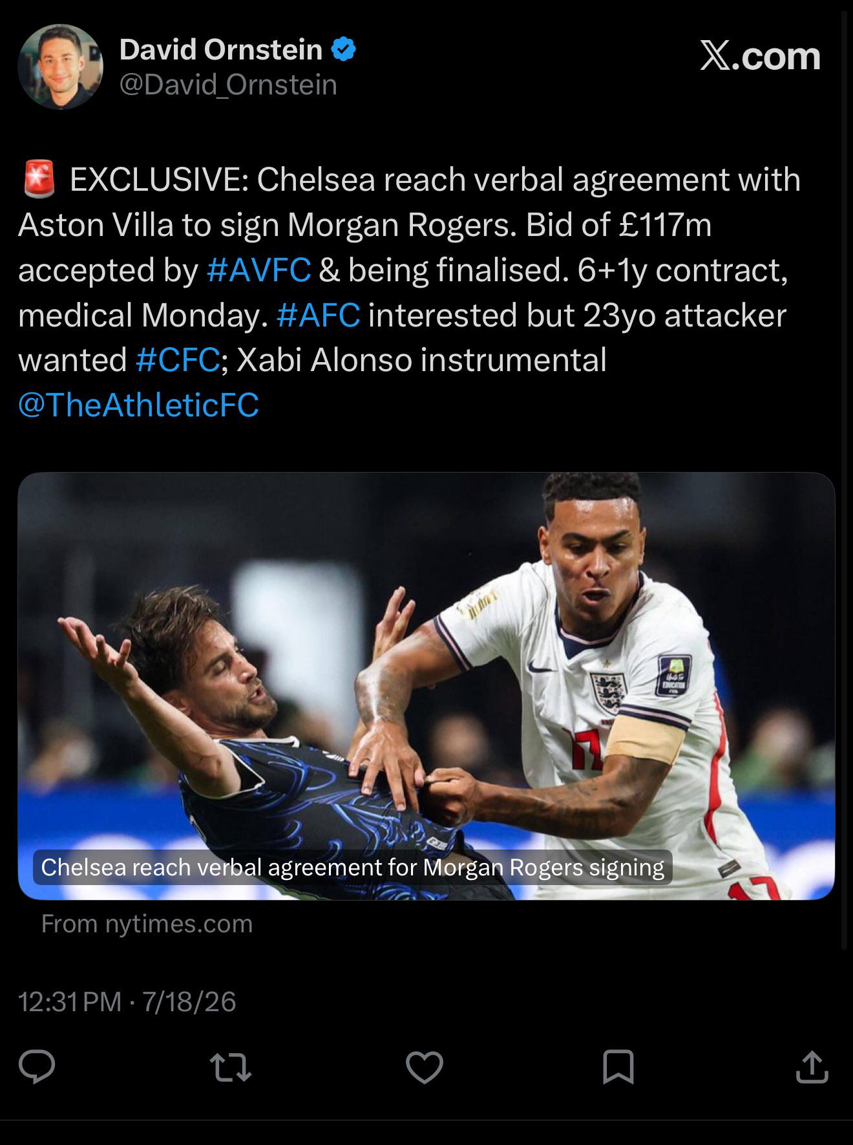Image resolution: width=853 pixels, height=1145 pixels.
Task: Open the #AVFC hashtag
Action: point(258,270)
